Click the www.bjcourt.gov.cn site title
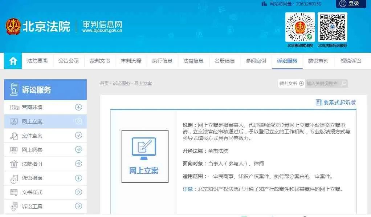The image size is (371, 217). (x=102, y=31)
